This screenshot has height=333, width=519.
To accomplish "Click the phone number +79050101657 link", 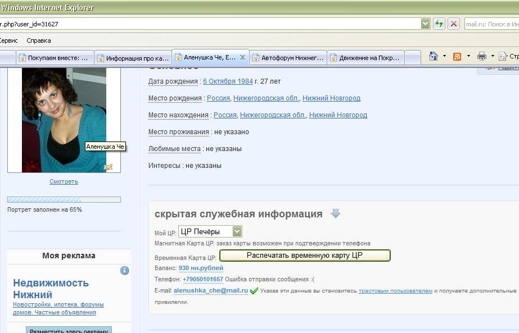I will (203, 279).
